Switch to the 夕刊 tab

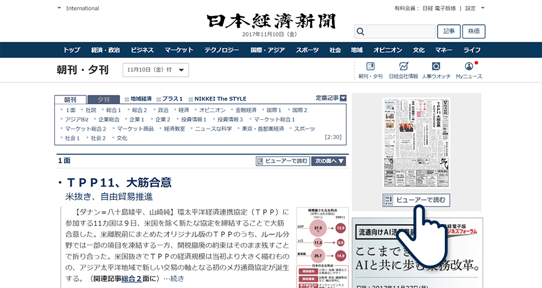click(104, 99)
